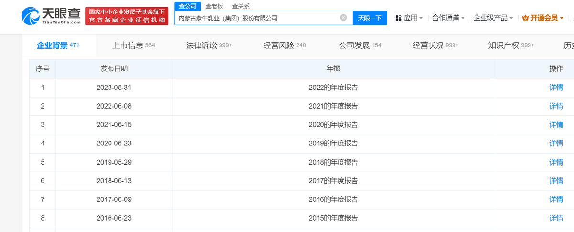Click the date 2019-05-29
This screenshot has width=574, height=232.
[114, 162]
